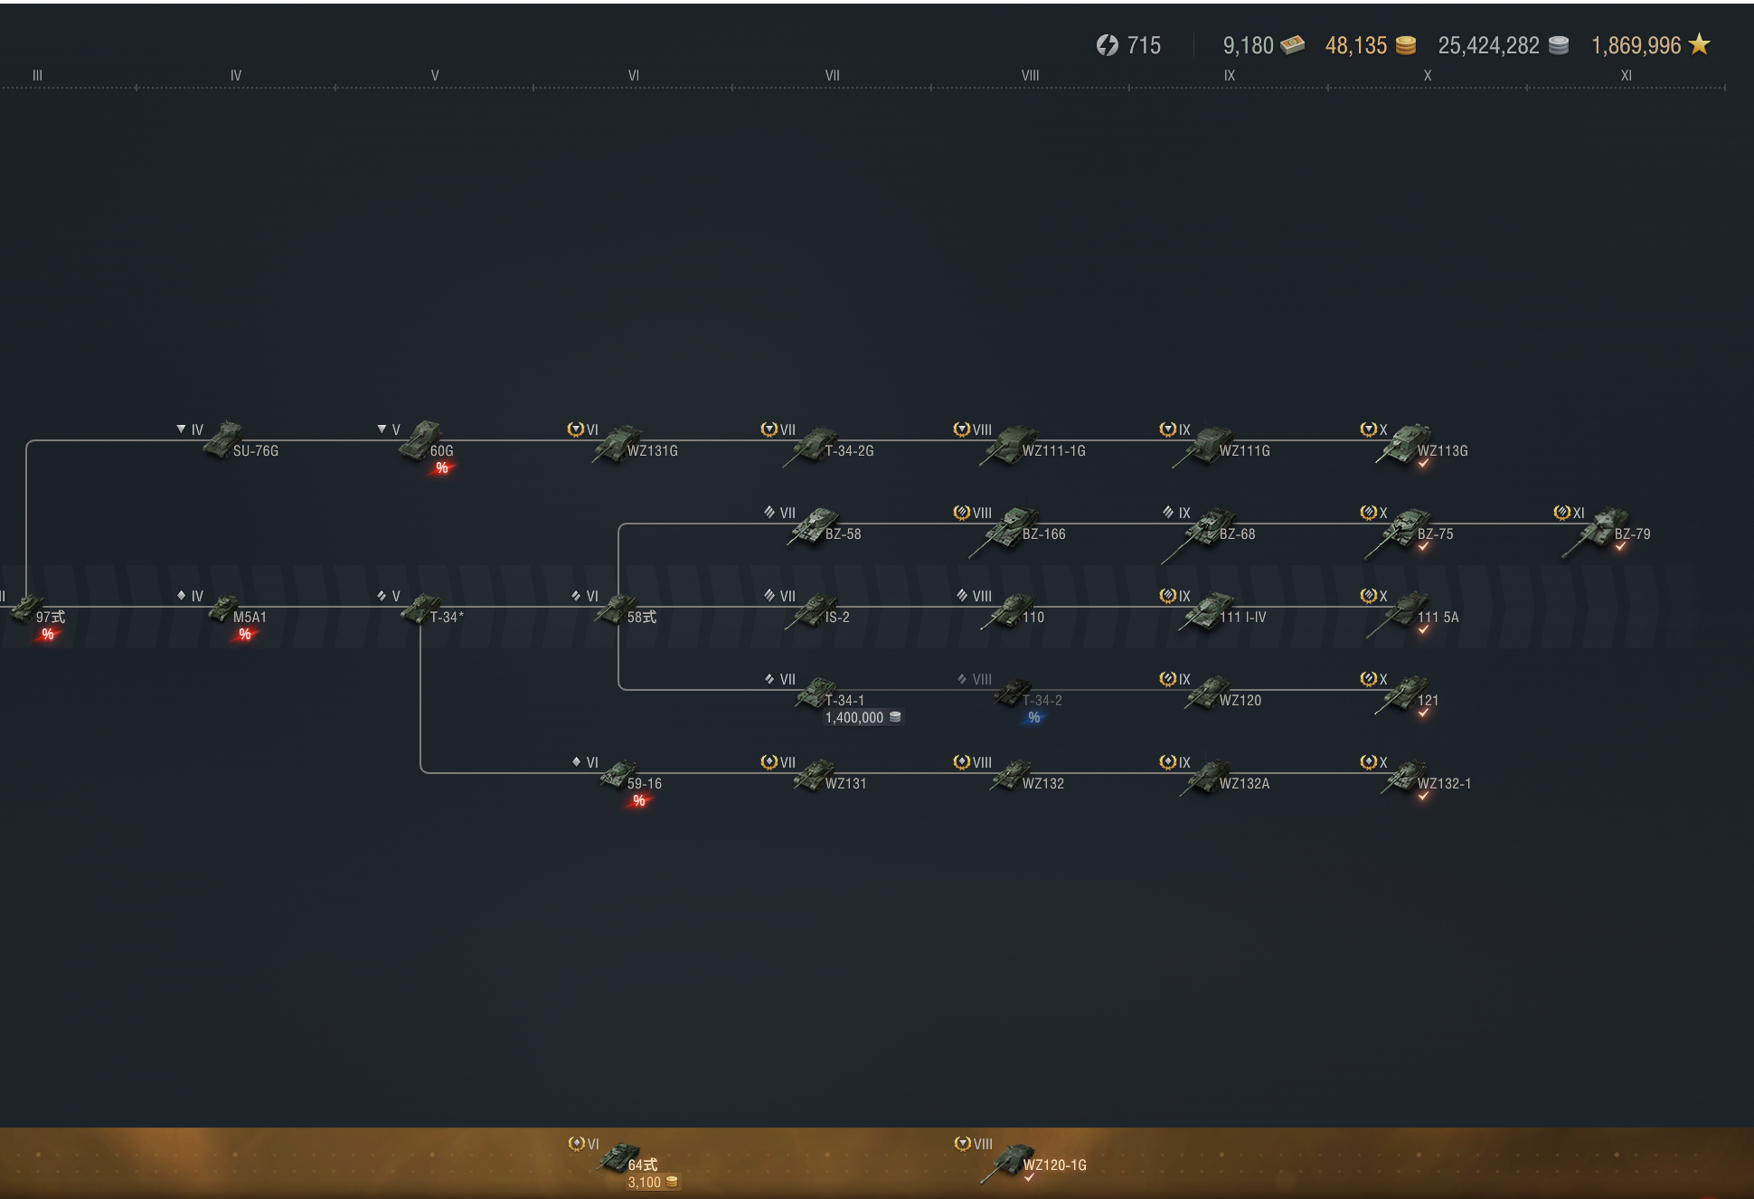Click the tier VIII header marker
This screenshot has width=1754, height=1199.
tap(1030, 76)
